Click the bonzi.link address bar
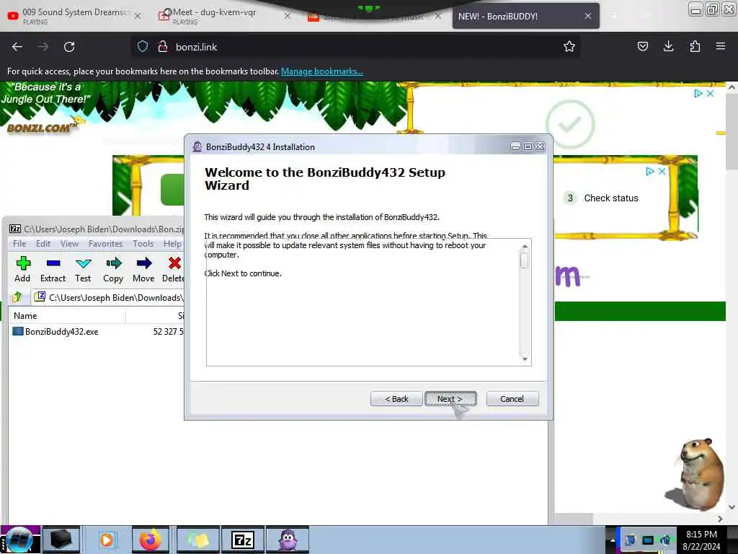 pos(355,47)
